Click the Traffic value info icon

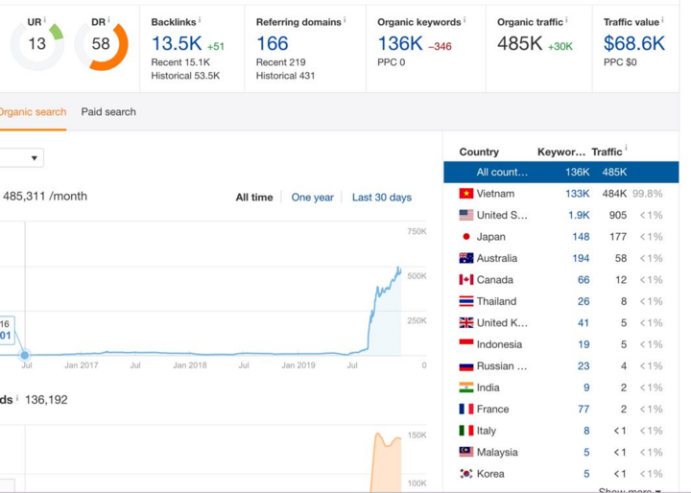(x=662, y=19)
